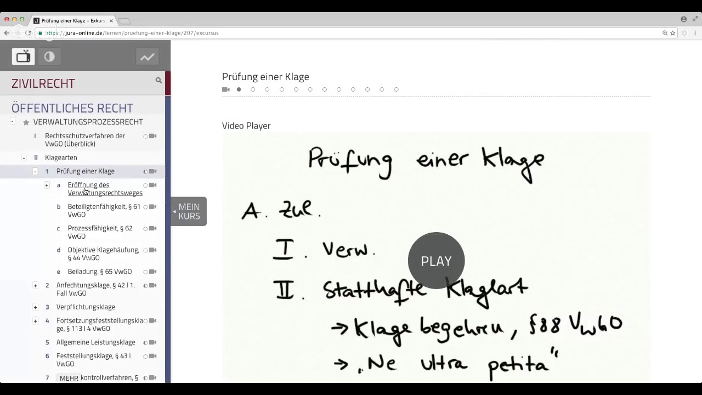Open search with the magnifier icon beside ZIVILRECHT
Screen dimensions: 702x395
pyautogui.click(x=158, y=80)
